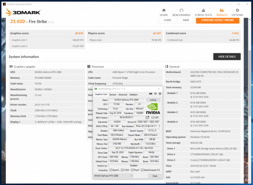Open the Stress Tests section
Viewport: 253px width, 185px height.
coord(203,12)
